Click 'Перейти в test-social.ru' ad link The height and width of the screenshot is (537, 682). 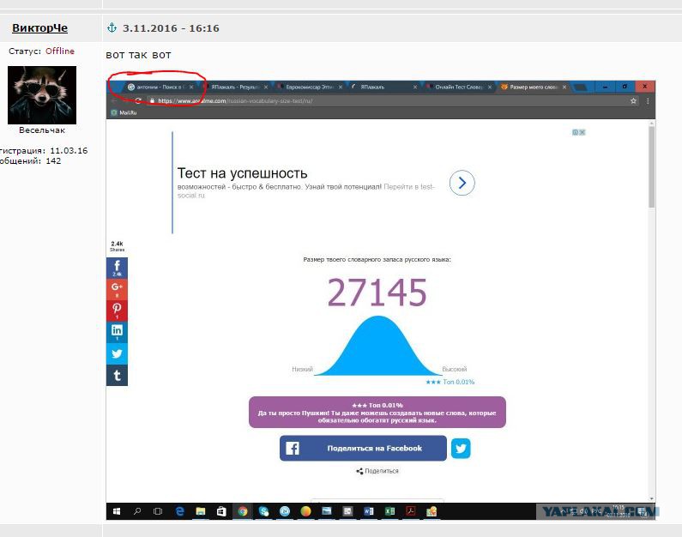[x=305, y=191]
